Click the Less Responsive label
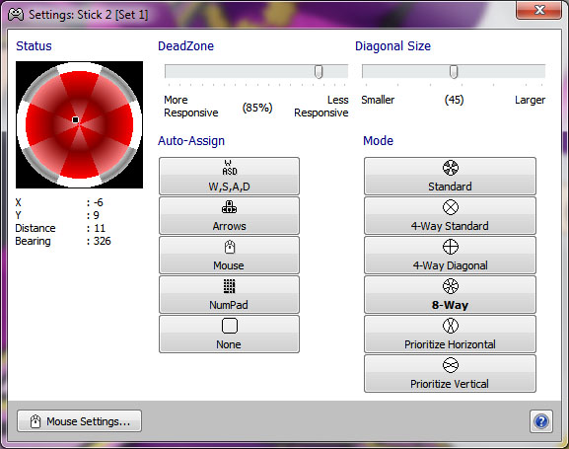This screenshot has height=449, width=569. coord(321,106)
